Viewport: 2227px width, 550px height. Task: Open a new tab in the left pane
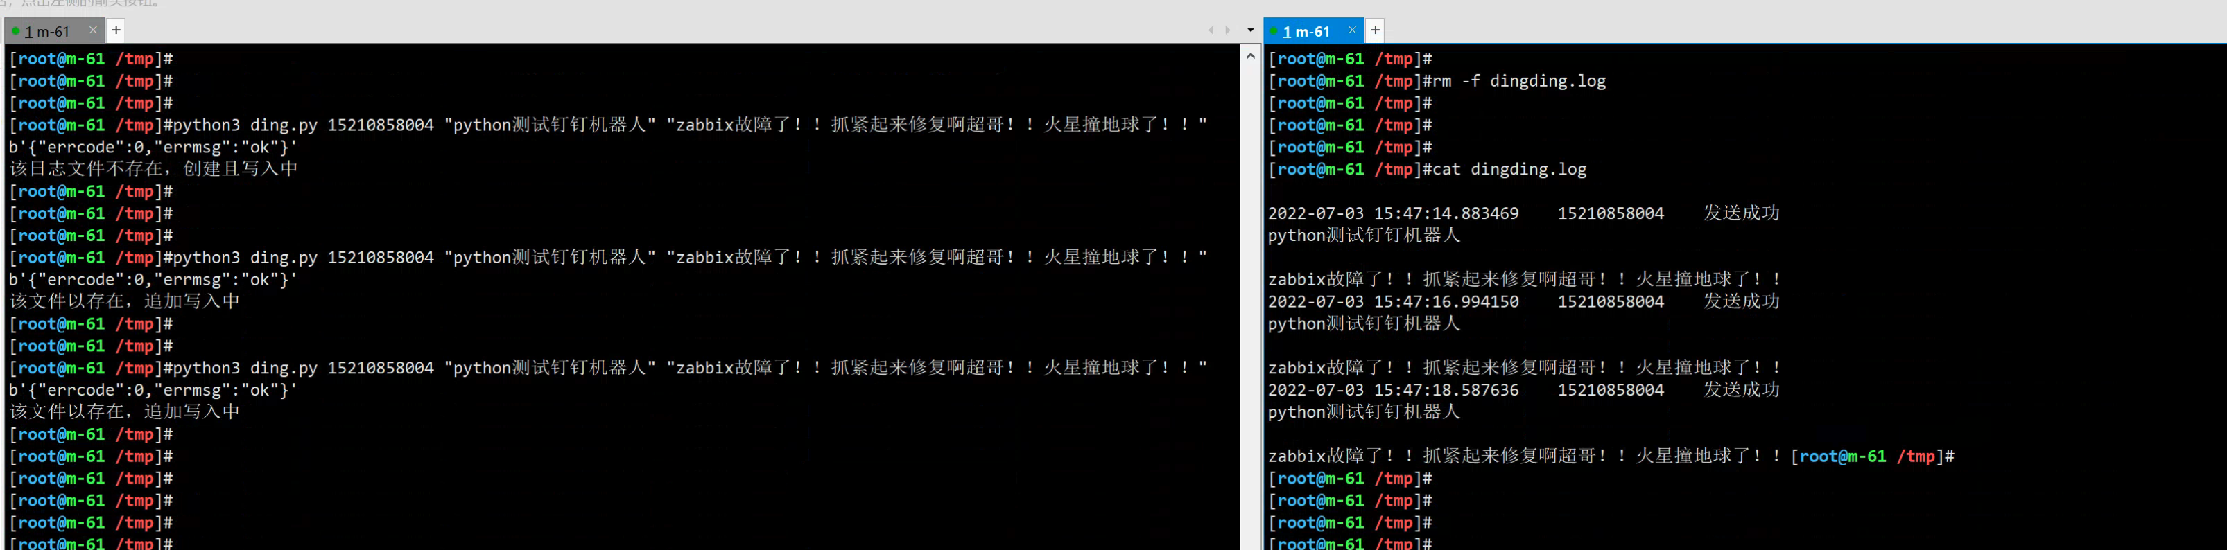116,30
